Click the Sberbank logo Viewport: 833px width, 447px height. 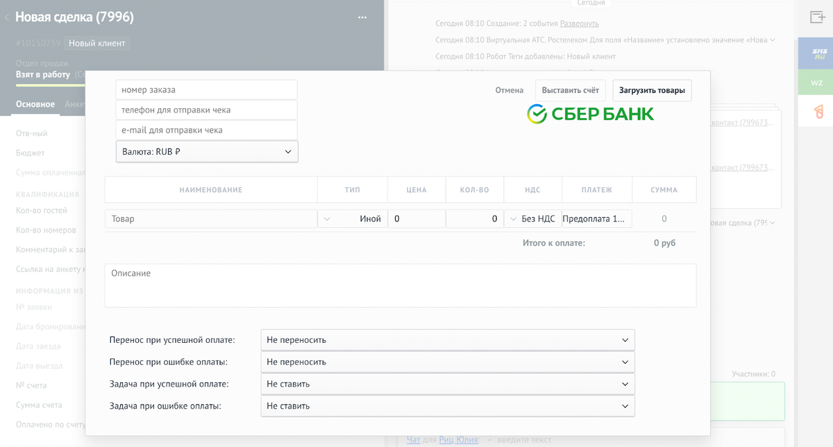pos(591,114)
